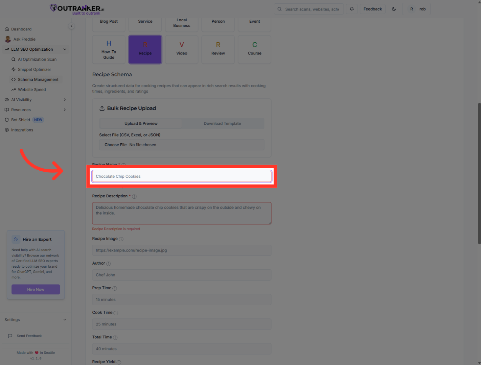
Task: Click the notifications bell icon
Action: pyautogui.click(x=352, y=9)
